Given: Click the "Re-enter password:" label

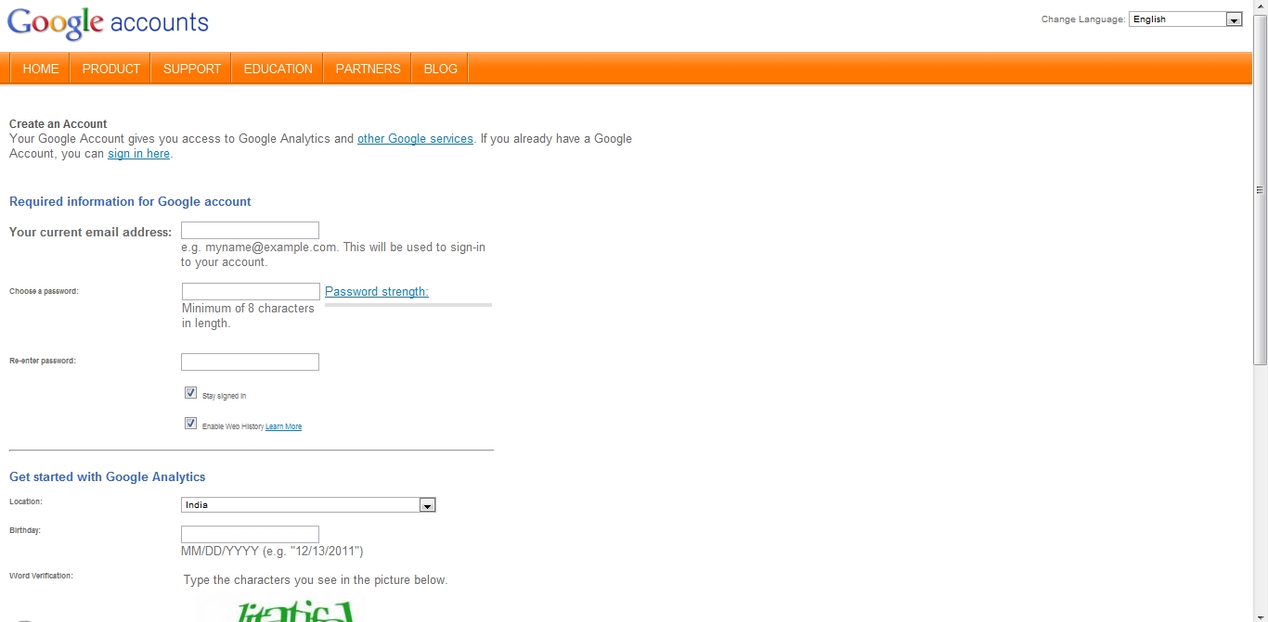Looking at the screenshot, I should pos(43,361).
